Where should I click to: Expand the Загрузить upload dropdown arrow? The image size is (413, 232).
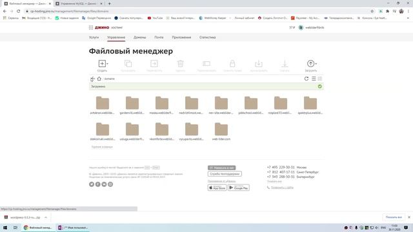click(x=316, y=64)
